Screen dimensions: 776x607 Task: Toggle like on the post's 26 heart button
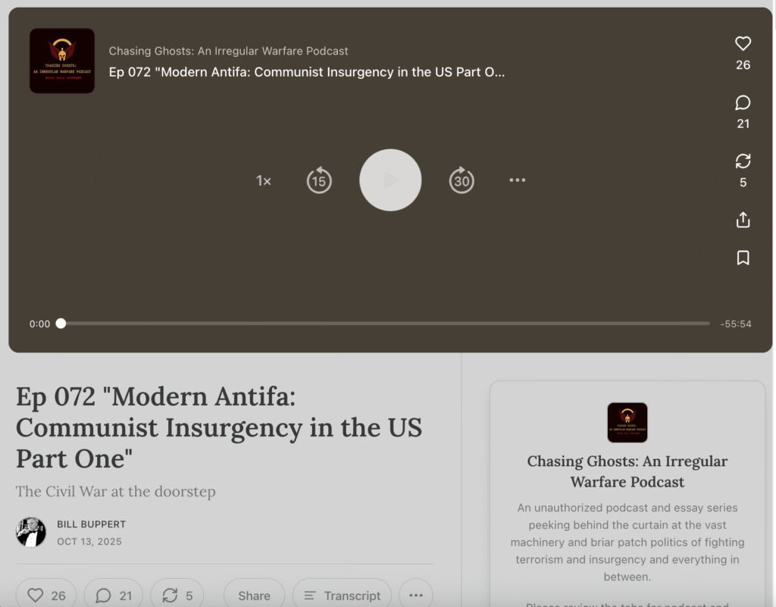pos(46,595)
